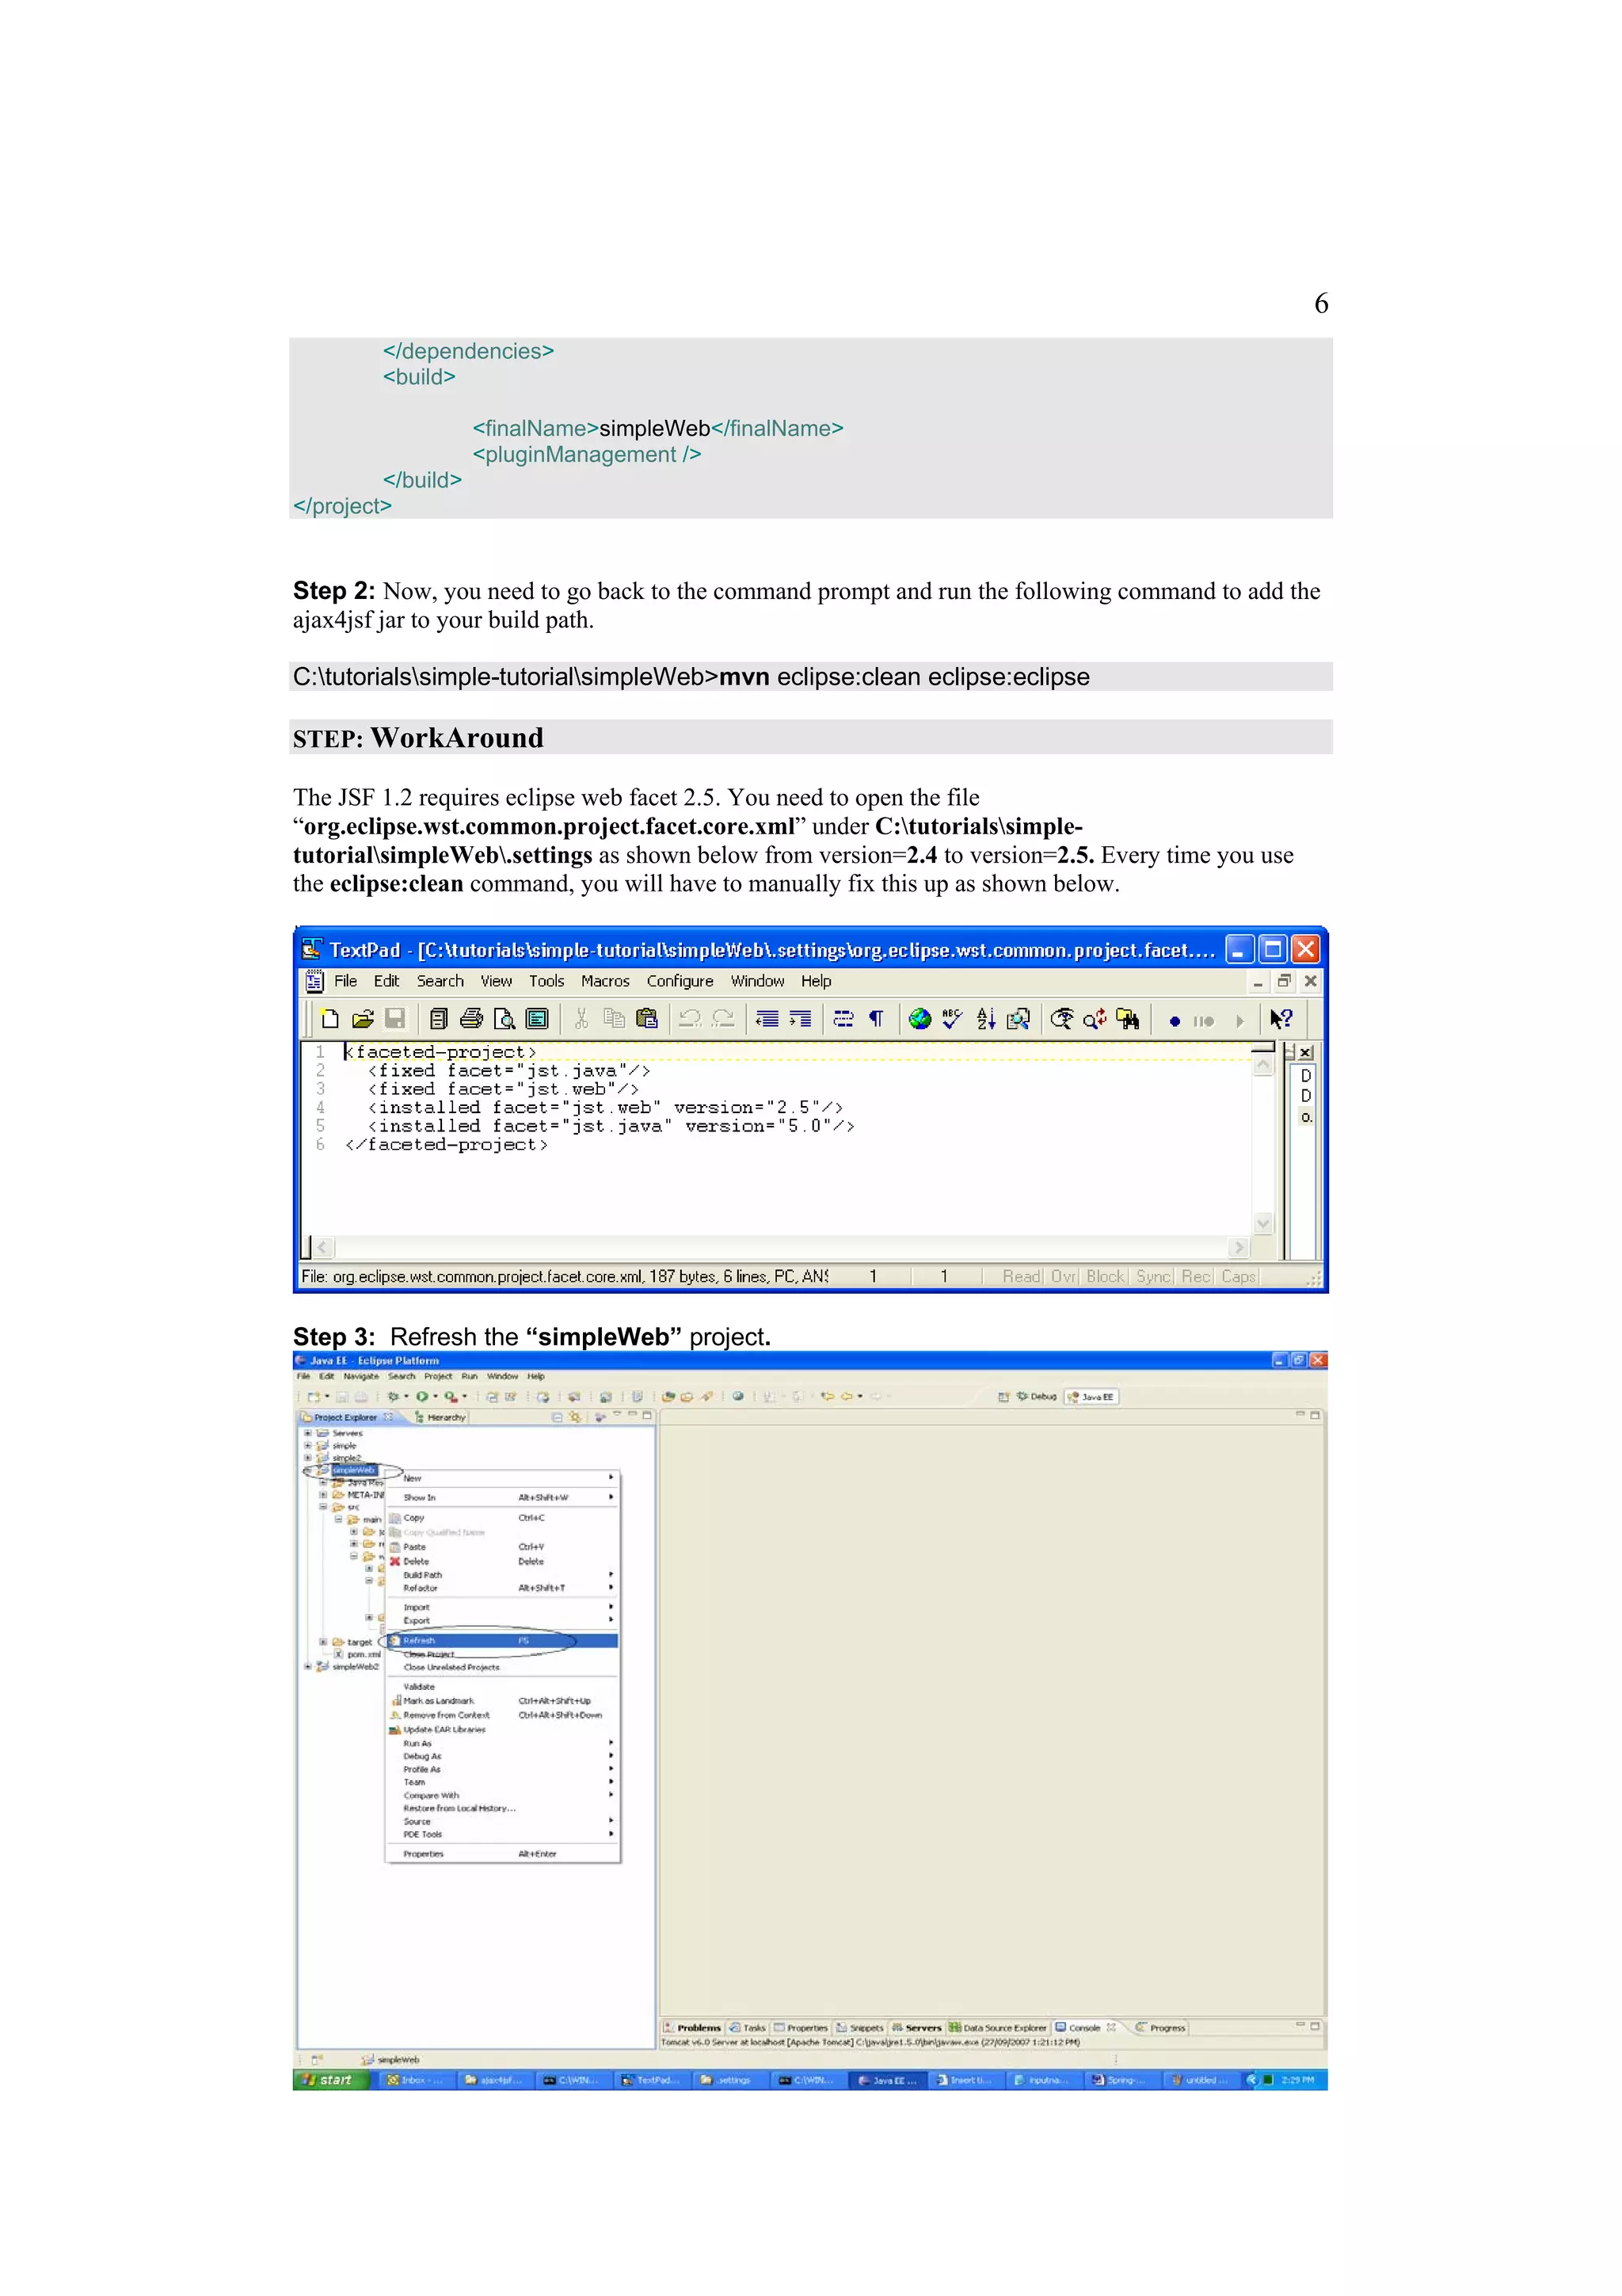Toggle Word Wrap icon in TextPad toolbar
Screen dimensions: 1622x2296
(x=843, y=1019)
